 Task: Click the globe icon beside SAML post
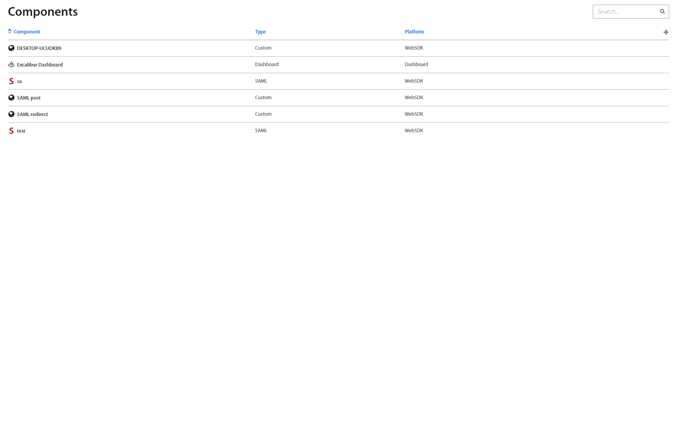click(11, 98)
